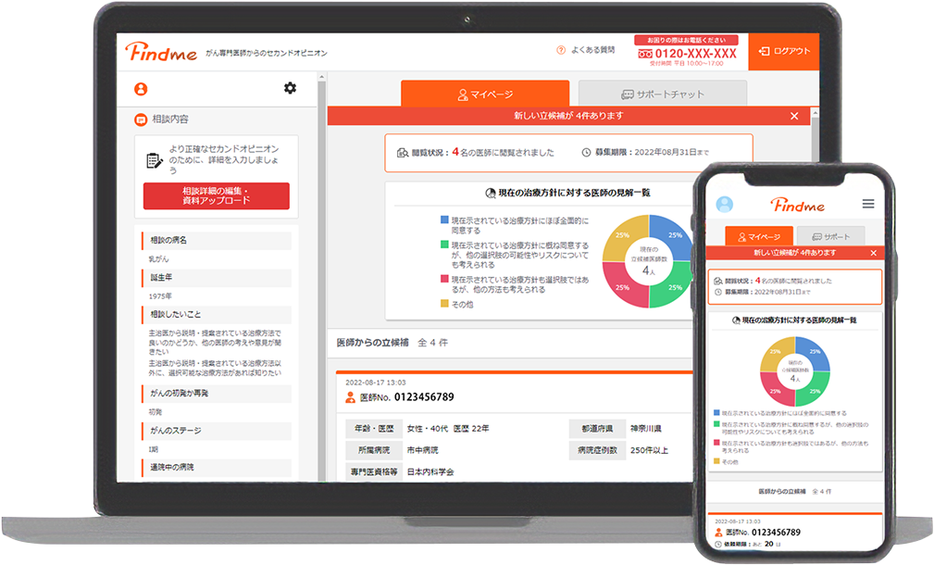Click the laptop sidebar vertical scrollbar
The image size is (934, 565).
[x=321, y=280]
